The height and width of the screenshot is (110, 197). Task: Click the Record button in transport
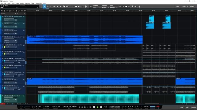tap(101, 107)
